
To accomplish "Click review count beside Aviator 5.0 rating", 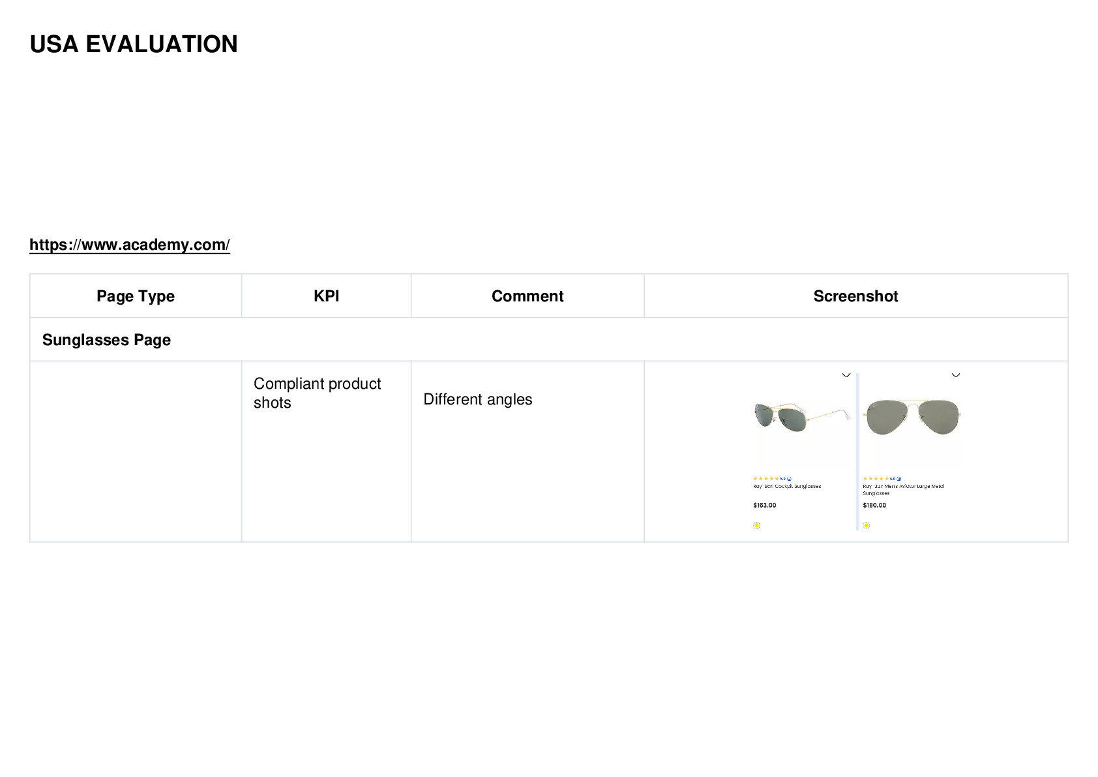I will [898, 479].
